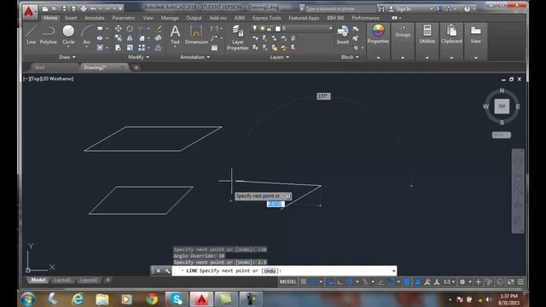Click the Undo option in command line
This screenshot has width=546, height=307.
point(270,271)
